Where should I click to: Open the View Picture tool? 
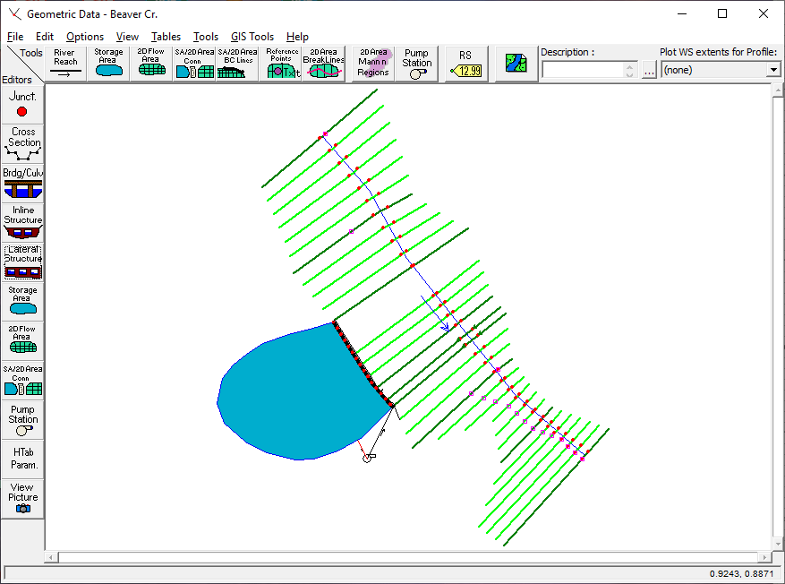(x=23, y=498)
